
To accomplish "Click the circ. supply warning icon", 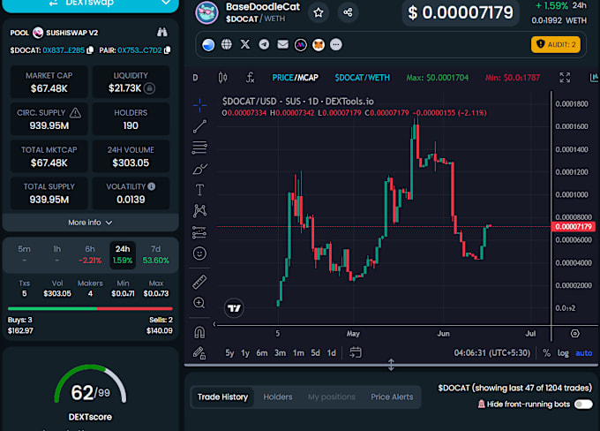I will click(x=75, y=113).
